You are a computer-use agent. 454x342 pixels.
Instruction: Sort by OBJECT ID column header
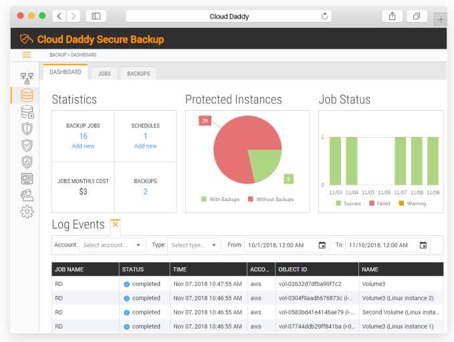click(317, 269)
